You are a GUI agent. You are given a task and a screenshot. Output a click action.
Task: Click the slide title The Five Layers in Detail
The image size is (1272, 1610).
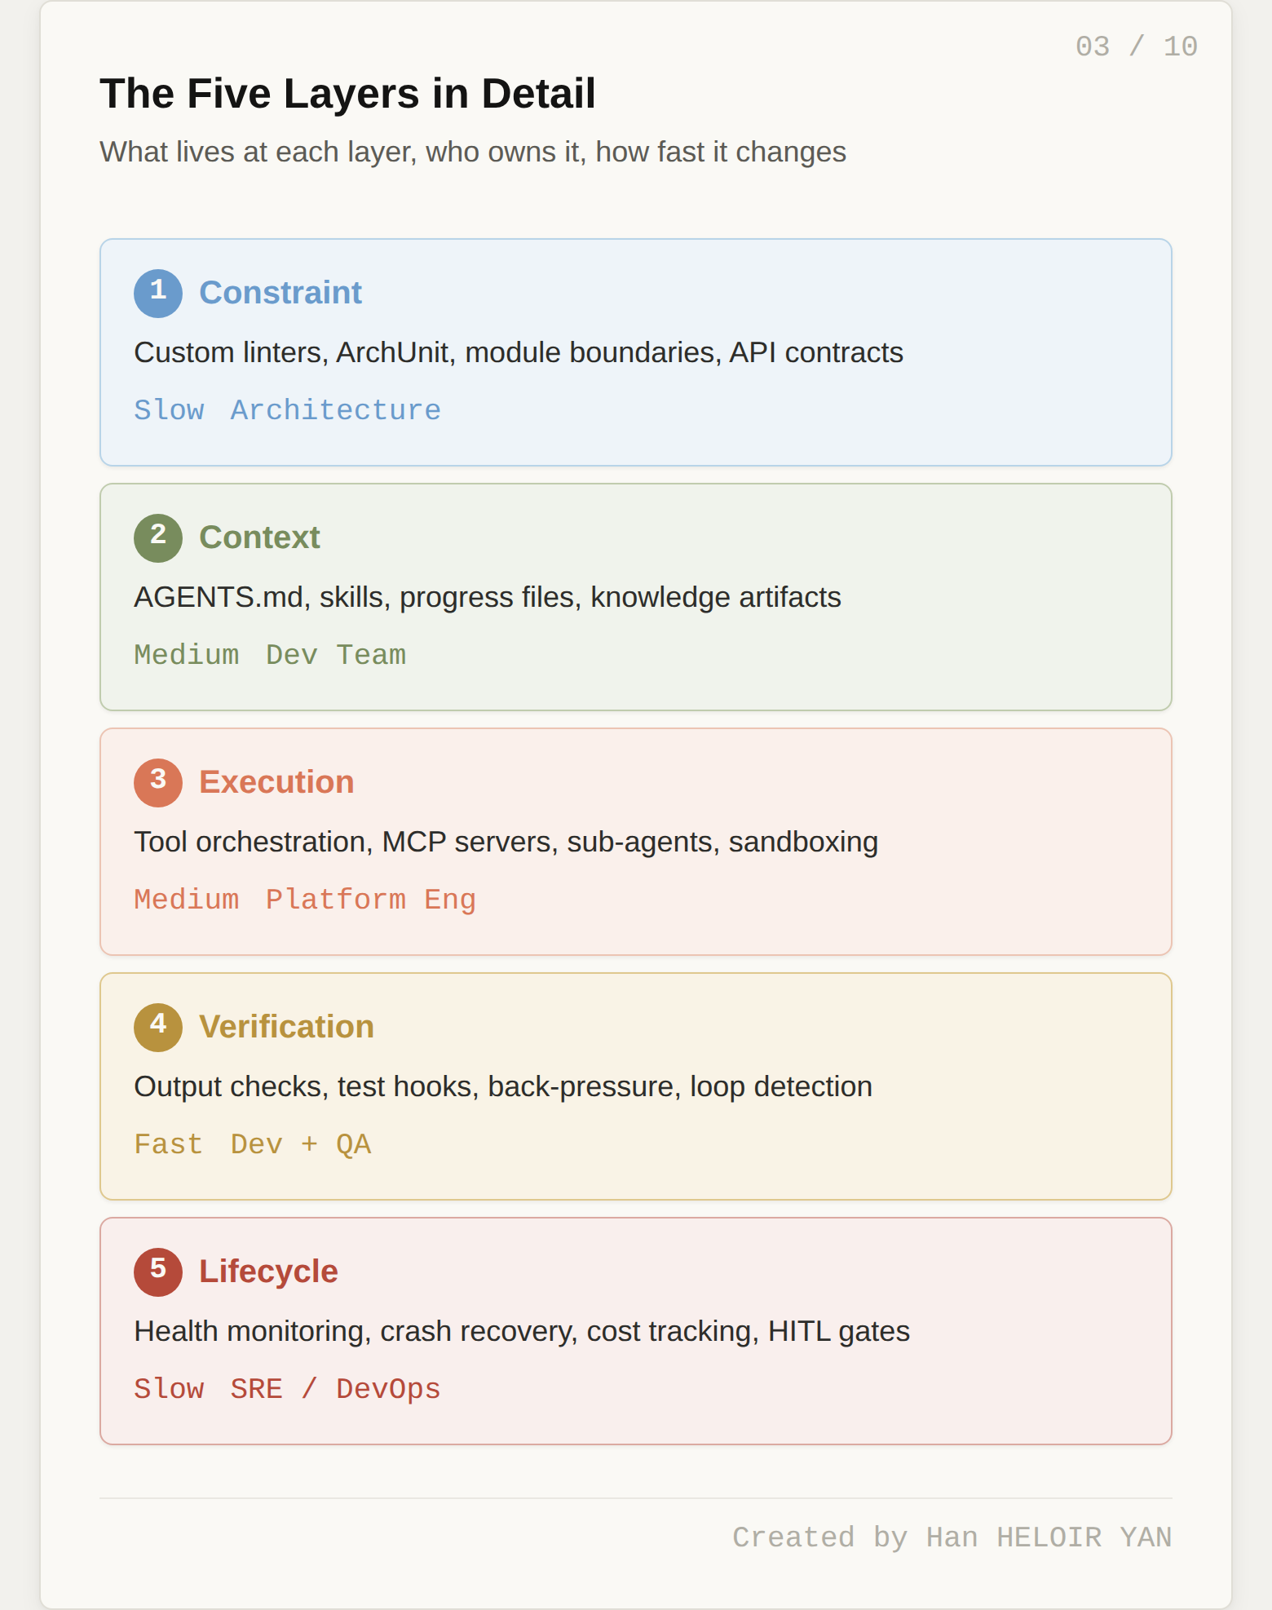347,93
